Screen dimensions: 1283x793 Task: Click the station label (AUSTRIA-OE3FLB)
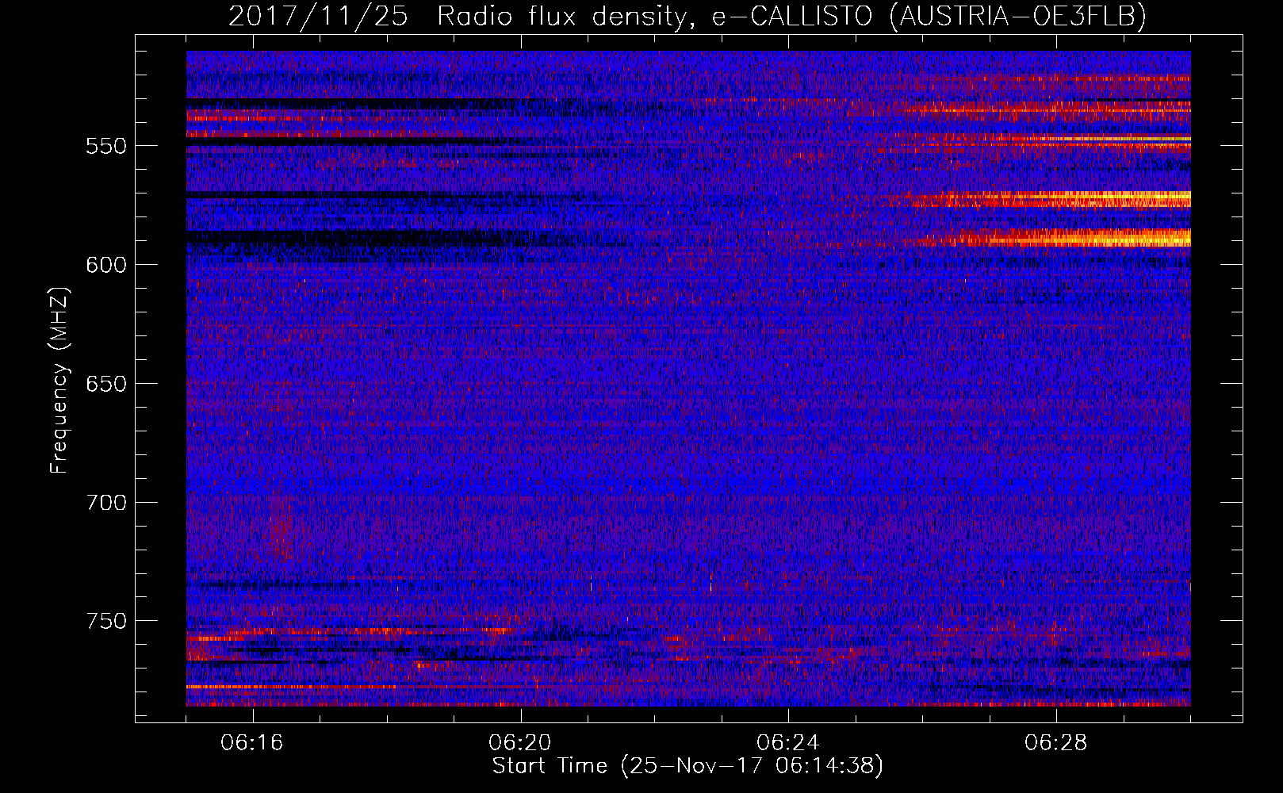point(1018,16)
